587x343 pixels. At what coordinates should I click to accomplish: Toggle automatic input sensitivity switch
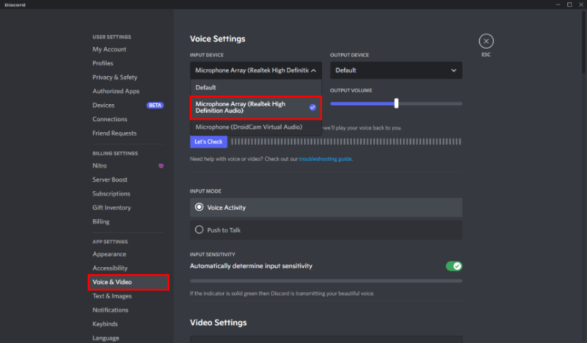(453, 266)
